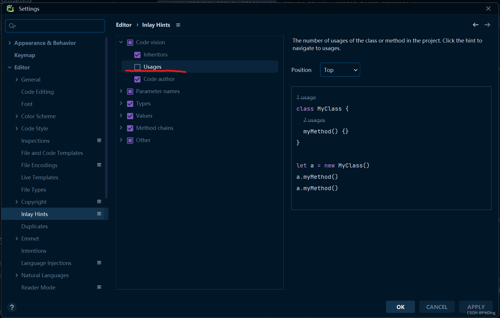Click the '2 usages' hint in preview
500x318 pixels.
click(314, 120)
